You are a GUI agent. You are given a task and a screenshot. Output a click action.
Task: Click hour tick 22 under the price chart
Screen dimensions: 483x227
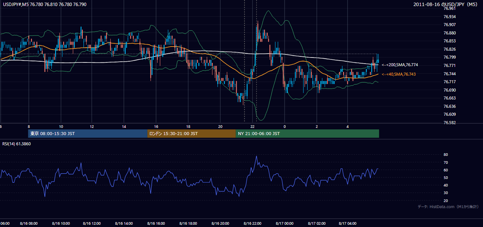[252, 127]
